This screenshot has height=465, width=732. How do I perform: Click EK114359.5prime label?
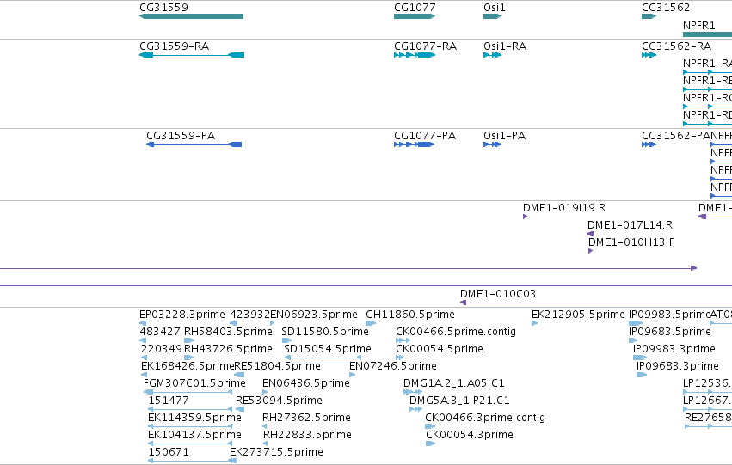click(194, 418)
